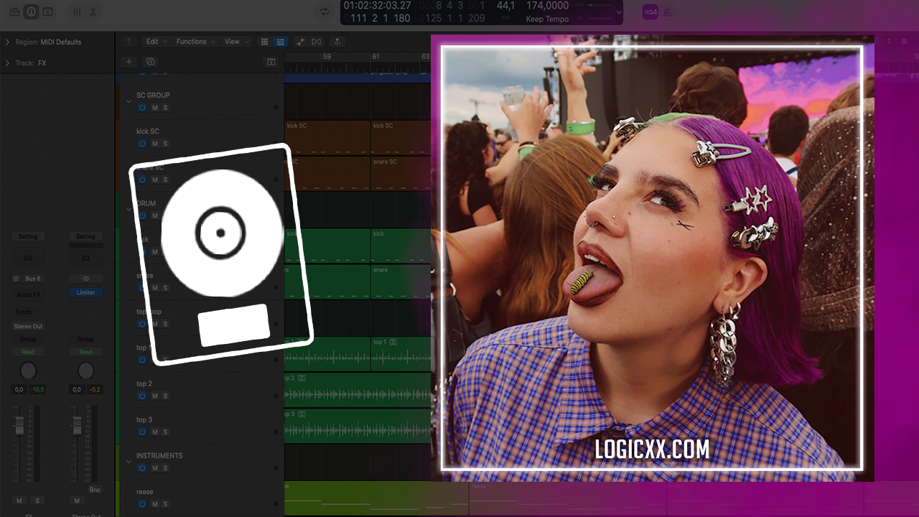Open the Mixer from the toolbar

pyautogui.click(x=78, y=11)
